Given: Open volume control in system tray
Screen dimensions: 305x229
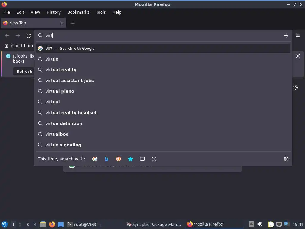Looking at the screenshot, I should tap(260, 224).
